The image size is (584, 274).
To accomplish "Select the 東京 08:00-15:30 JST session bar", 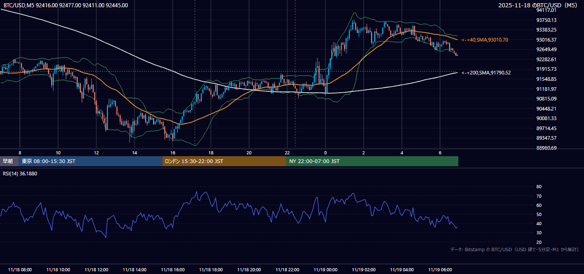I will point(90,161).
